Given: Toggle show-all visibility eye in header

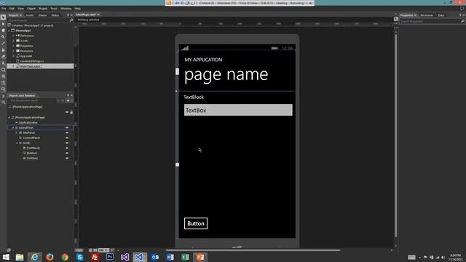Looking at the screenshot, I should click(67, 112).
